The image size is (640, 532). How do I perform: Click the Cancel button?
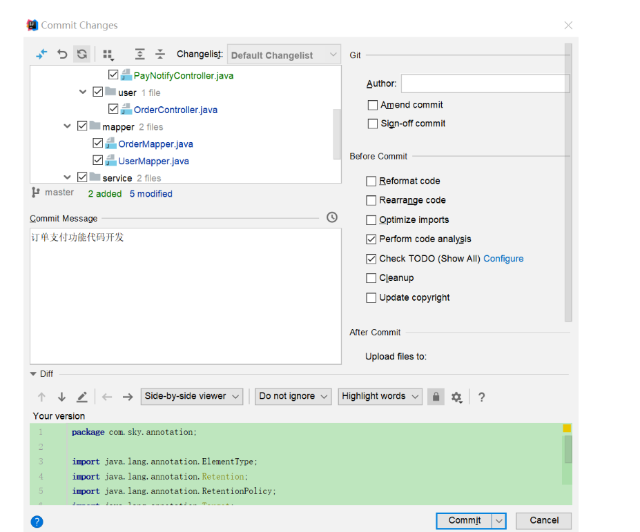click(x=543, y=520)
